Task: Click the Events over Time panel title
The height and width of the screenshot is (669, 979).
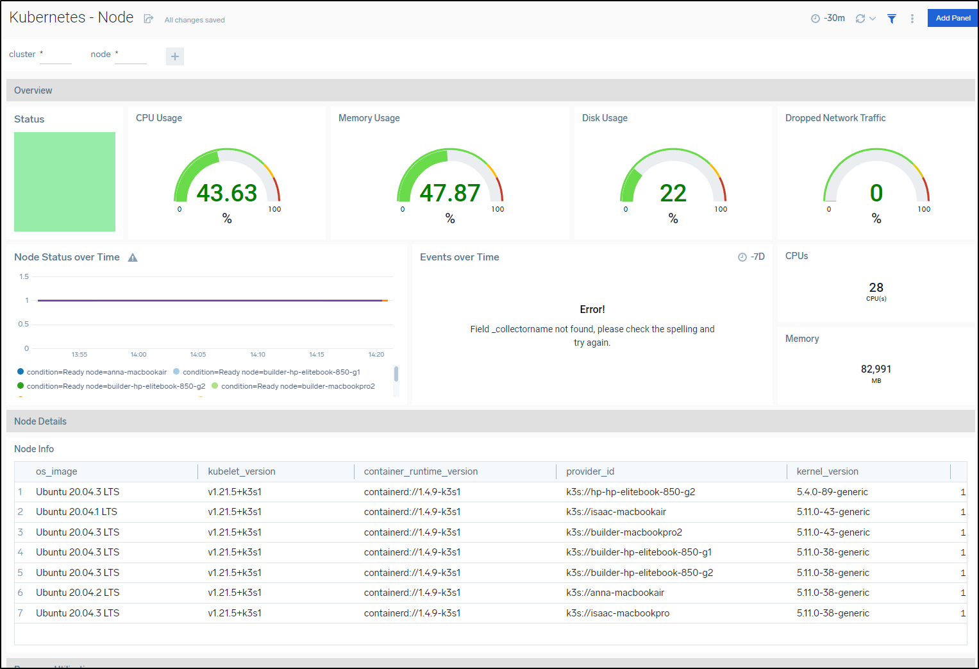Action: coord(459,257)
